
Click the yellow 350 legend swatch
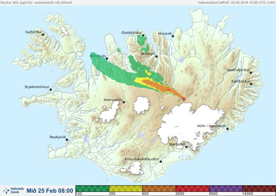pyautogui.click(x=126, y=189)
